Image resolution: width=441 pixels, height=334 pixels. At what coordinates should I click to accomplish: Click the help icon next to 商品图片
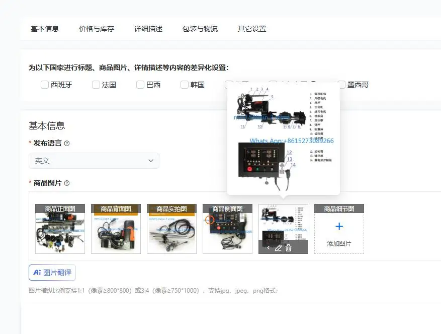(x=67, y=183)
